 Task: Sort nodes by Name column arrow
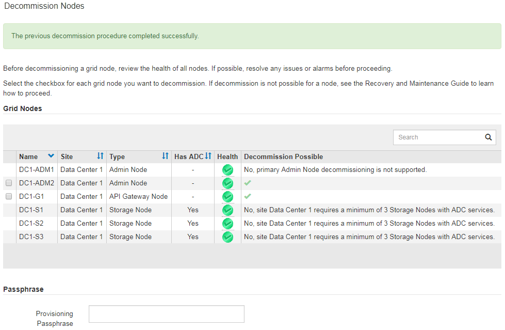coord(51,156)
